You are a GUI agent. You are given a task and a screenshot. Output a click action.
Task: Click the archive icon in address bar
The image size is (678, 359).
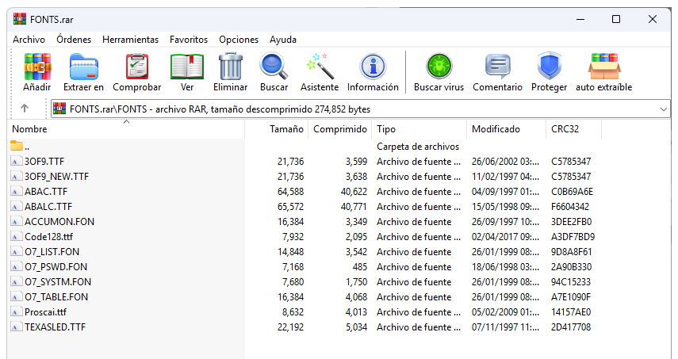click(59, 109)
